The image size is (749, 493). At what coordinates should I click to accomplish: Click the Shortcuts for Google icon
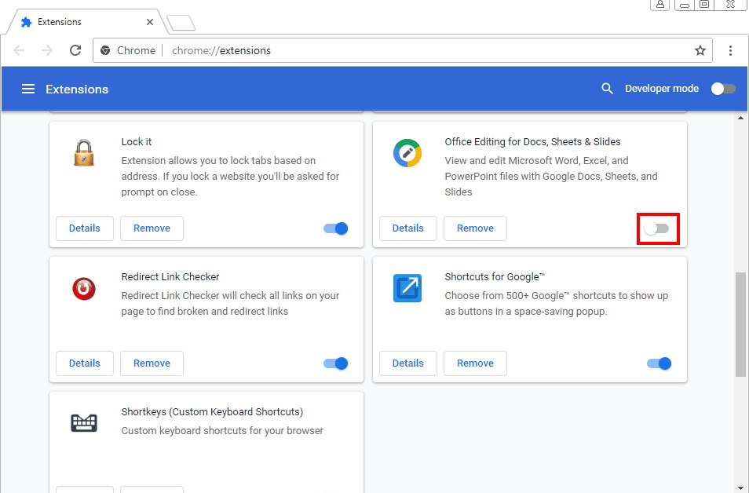point(407,288)
